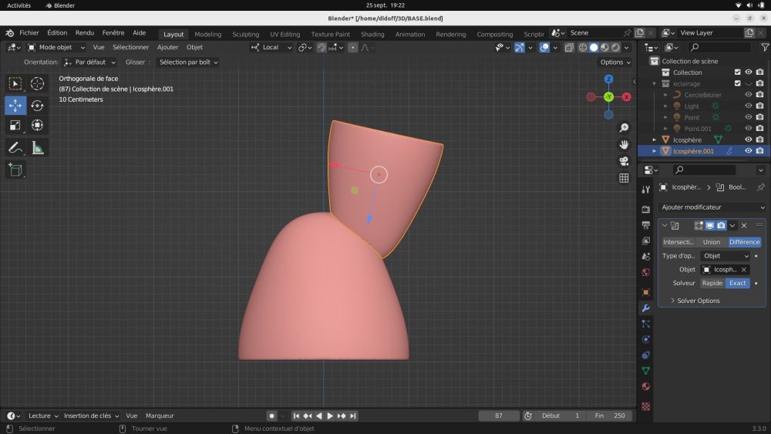Select the Rotate tool in the toolbar
771x434 pixels.
pos(37,106)
